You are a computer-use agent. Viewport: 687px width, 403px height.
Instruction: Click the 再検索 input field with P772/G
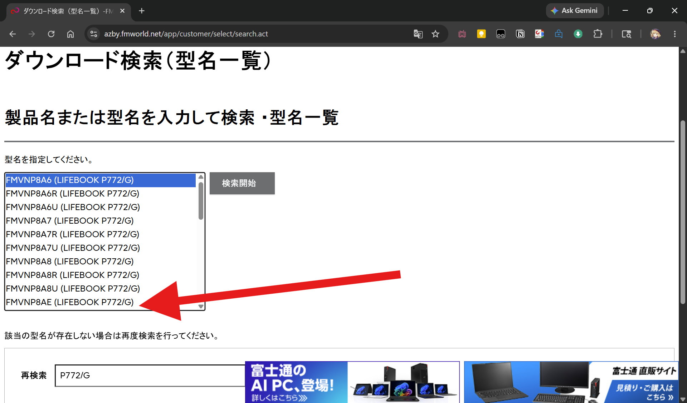150,375
